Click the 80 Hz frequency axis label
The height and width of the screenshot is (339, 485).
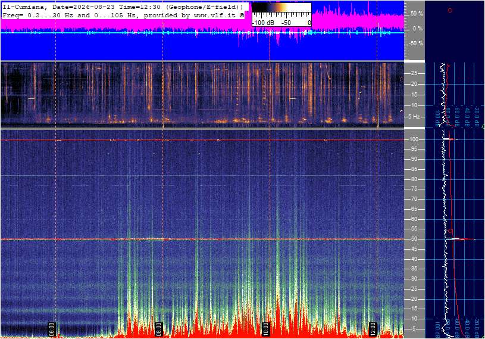click(x=414, y=179)
